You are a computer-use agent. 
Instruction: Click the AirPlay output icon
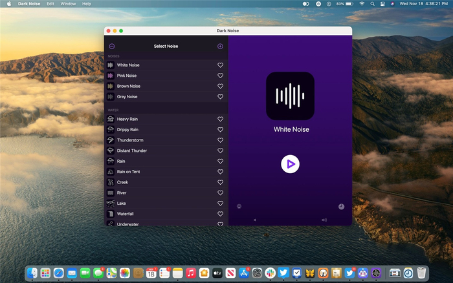coord(239,207)
